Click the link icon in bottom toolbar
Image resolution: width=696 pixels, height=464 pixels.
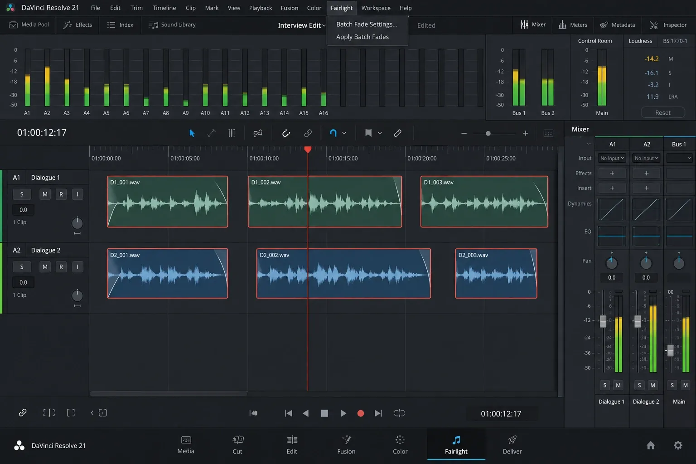pyautogui.click(x=23, y=413)
